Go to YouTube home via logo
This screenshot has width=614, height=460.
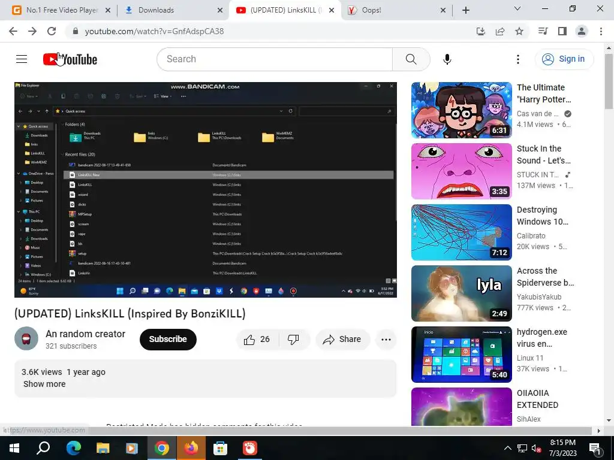coord(70,59)
